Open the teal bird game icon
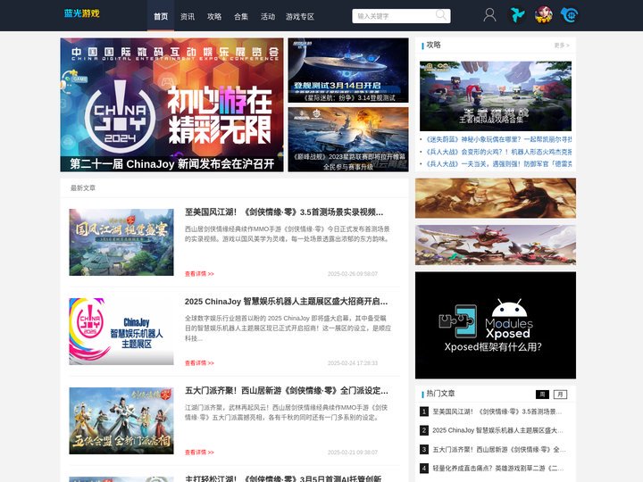The image size is (643, 482). point(517,15)
